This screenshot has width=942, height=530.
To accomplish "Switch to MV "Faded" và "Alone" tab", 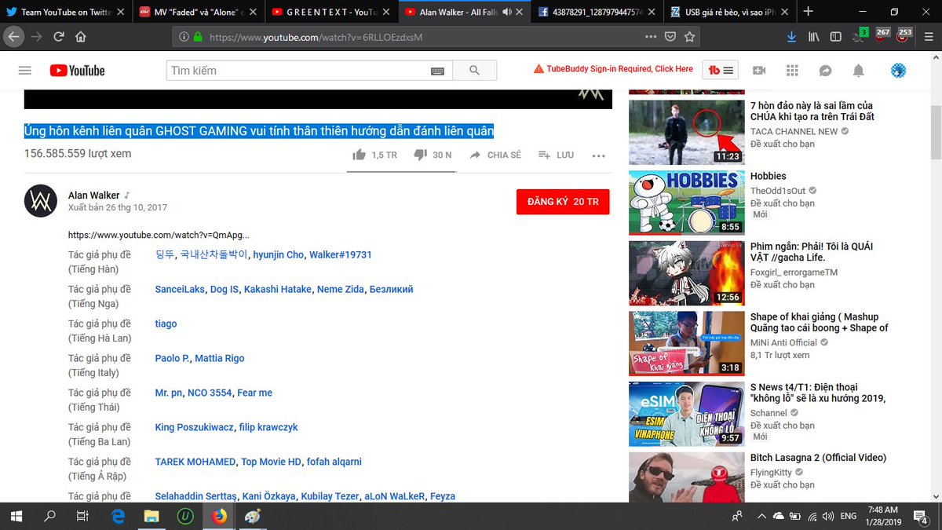I will [x=198, y=12].
